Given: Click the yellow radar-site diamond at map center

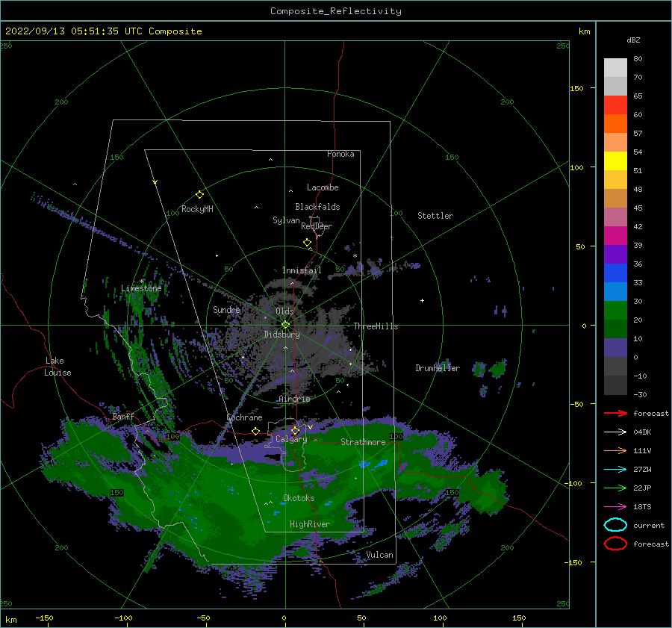Looking at the screenshot, I should 285,325.
